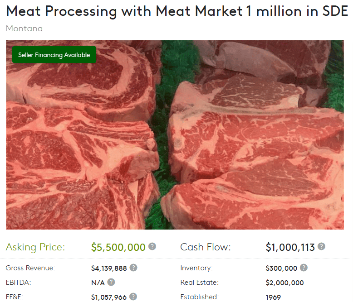Image resolution: width=353 pixels, height=302 pixels.
Task: Click the $2,000,000 real estate value
Action: pos(284,283)
